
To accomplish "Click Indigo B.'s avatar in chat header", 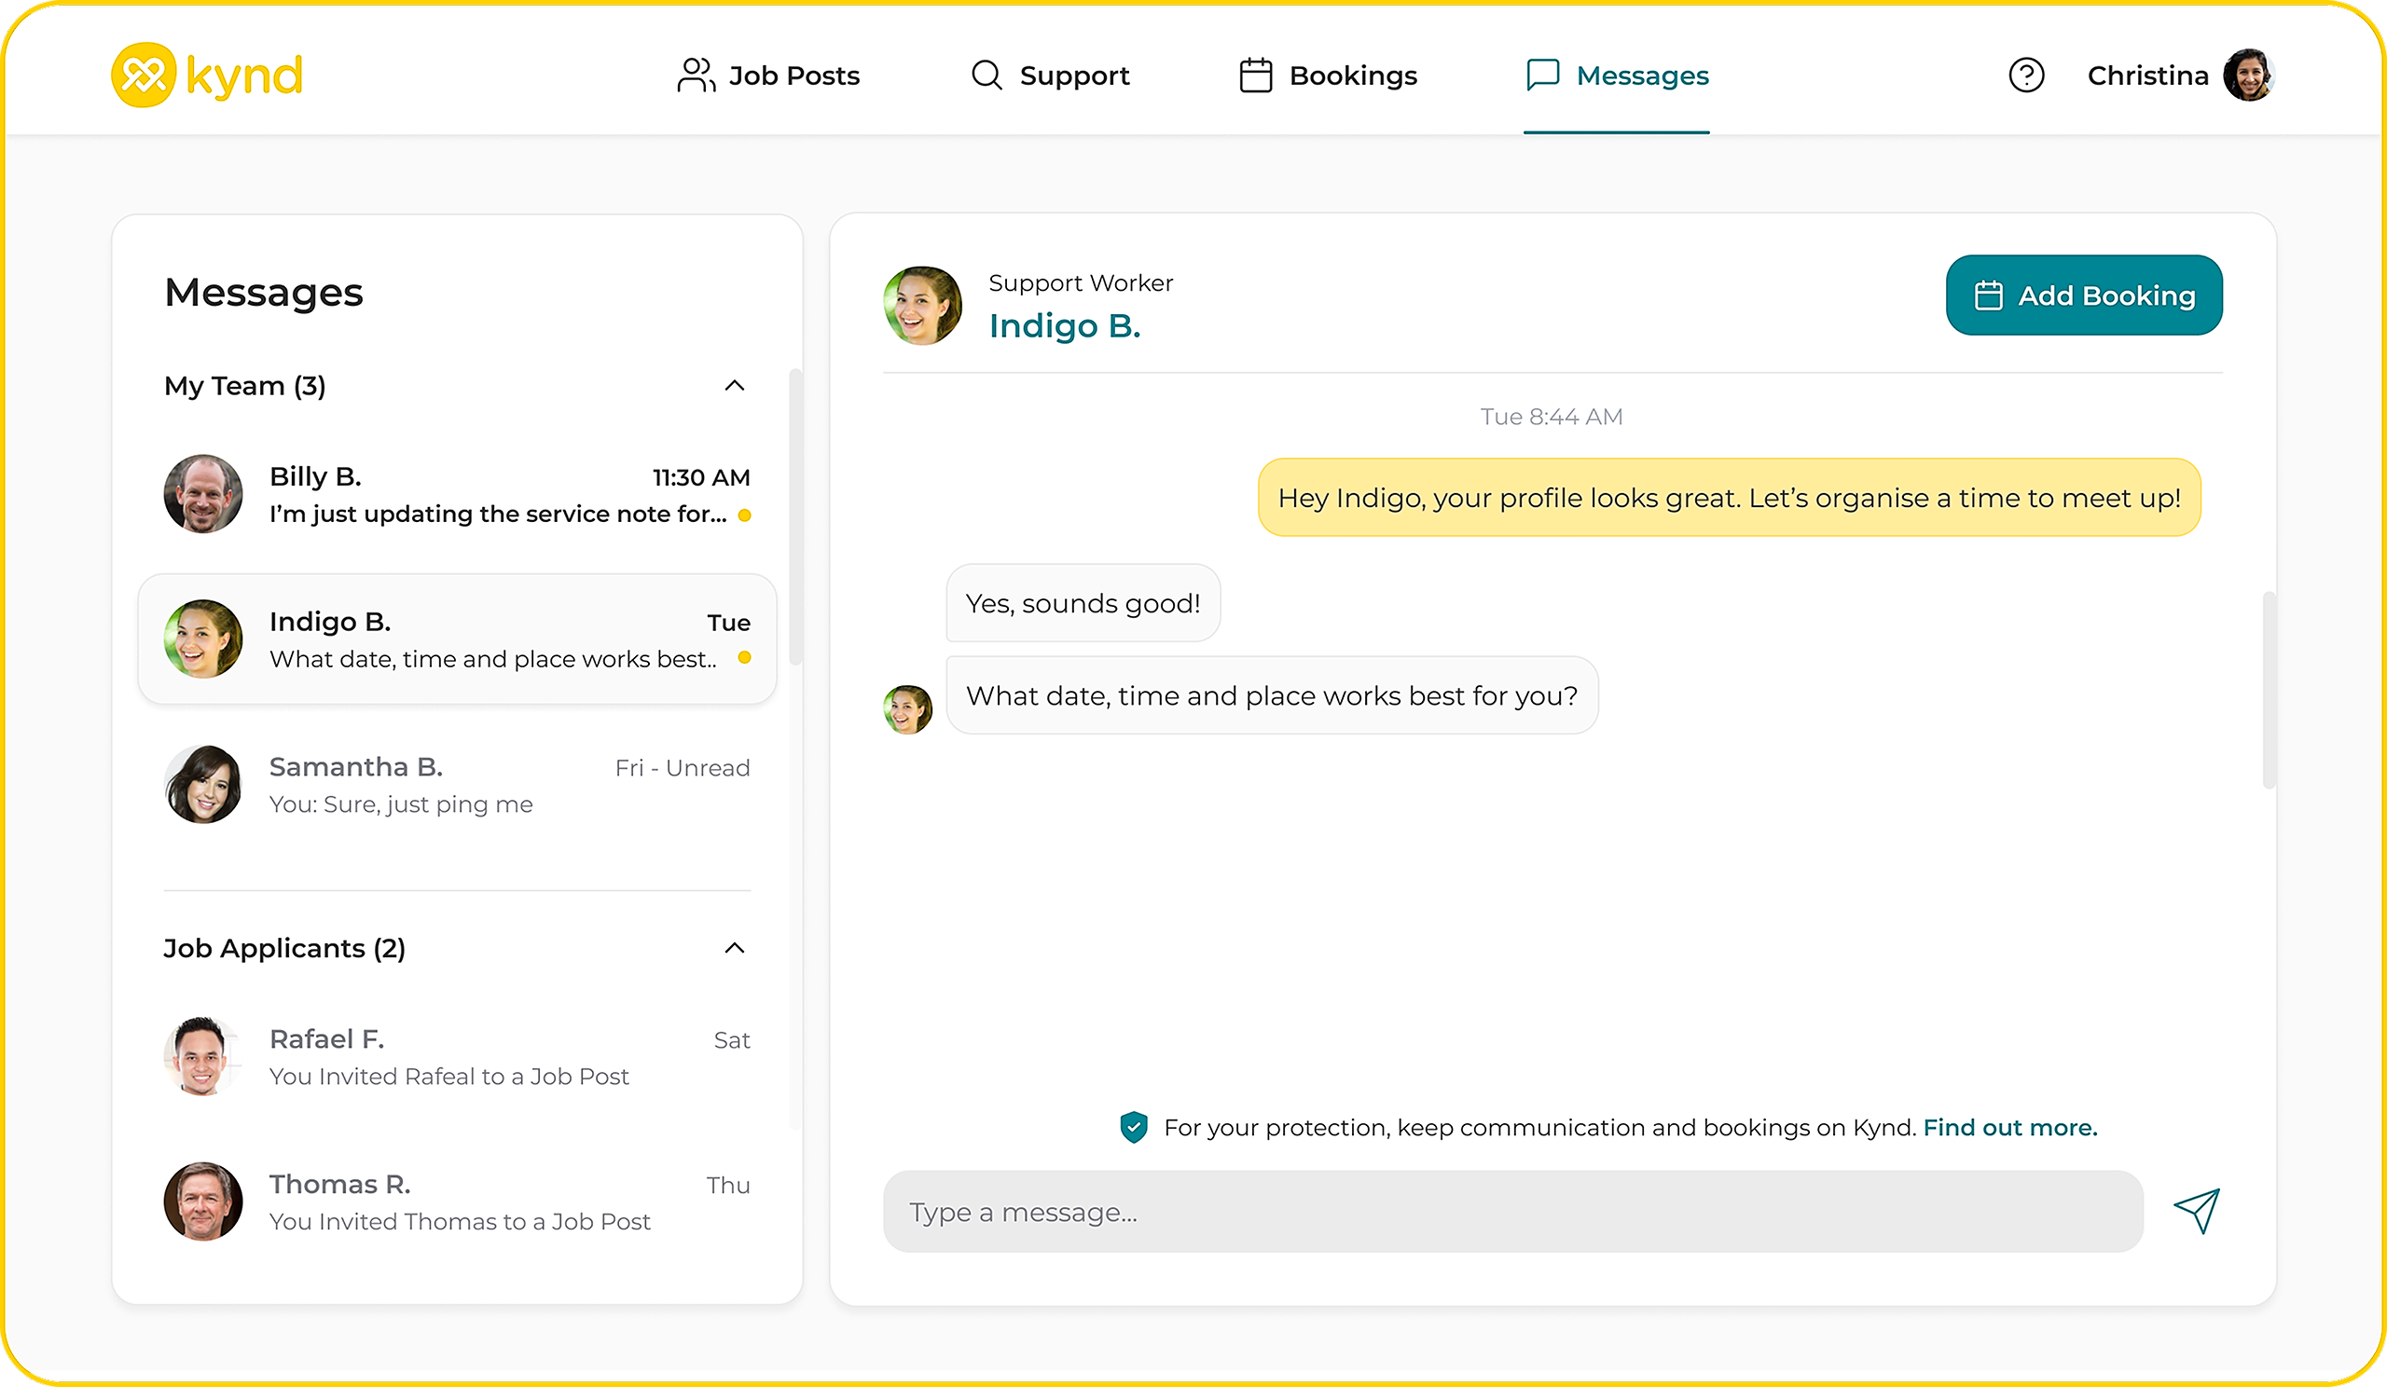I will click(x=922, y=306).
